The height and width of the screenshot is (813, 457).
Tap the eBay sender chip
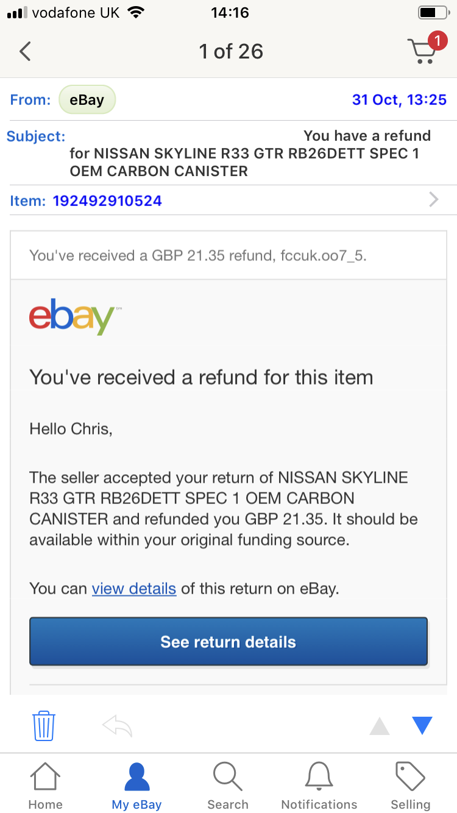coord(87,100)
